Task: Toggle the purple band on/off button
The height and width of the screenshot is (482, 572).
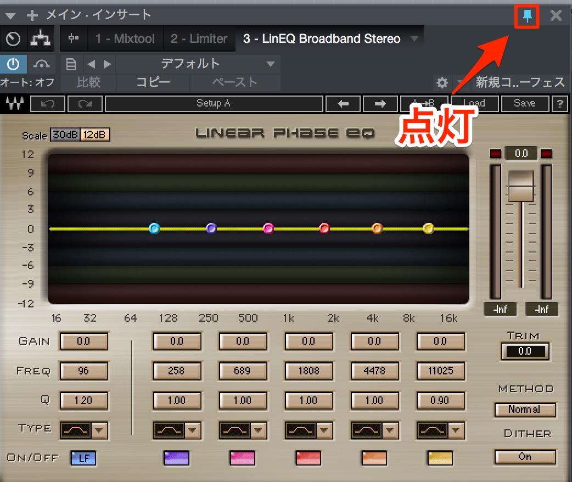Action: (x=177, y=458)
